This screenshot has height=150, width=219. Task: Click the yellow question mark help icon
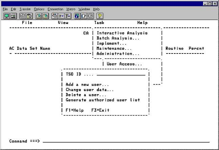coord(100,16)
